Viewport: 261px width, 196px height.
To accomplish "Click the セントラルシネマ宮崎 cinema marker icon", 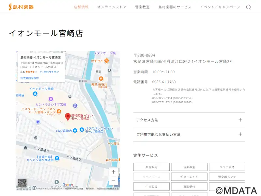I will coord(51,99).
